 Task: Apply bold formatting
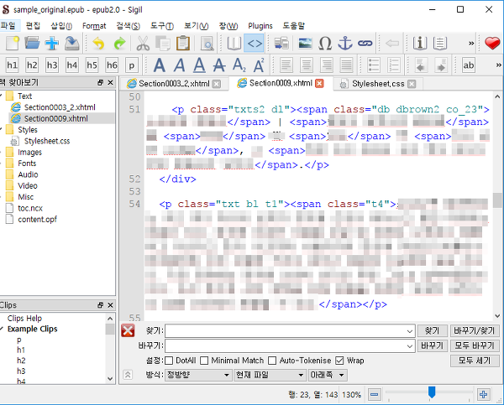coord(160,65)
